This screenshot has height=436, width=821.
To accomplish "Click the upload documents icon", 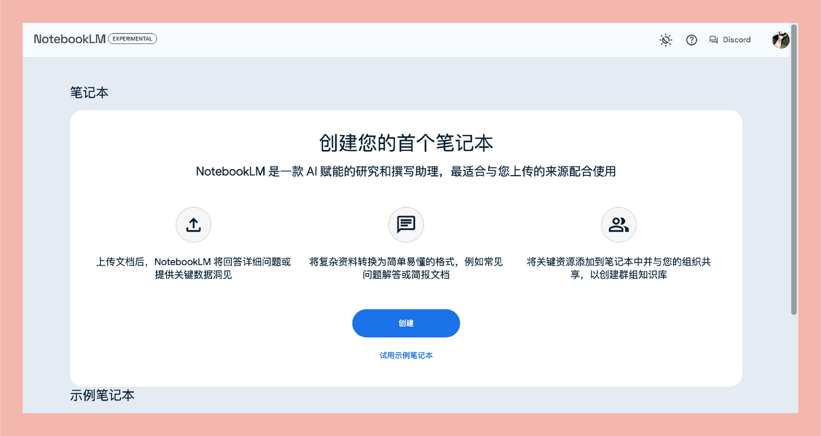I will click(194, 225).
